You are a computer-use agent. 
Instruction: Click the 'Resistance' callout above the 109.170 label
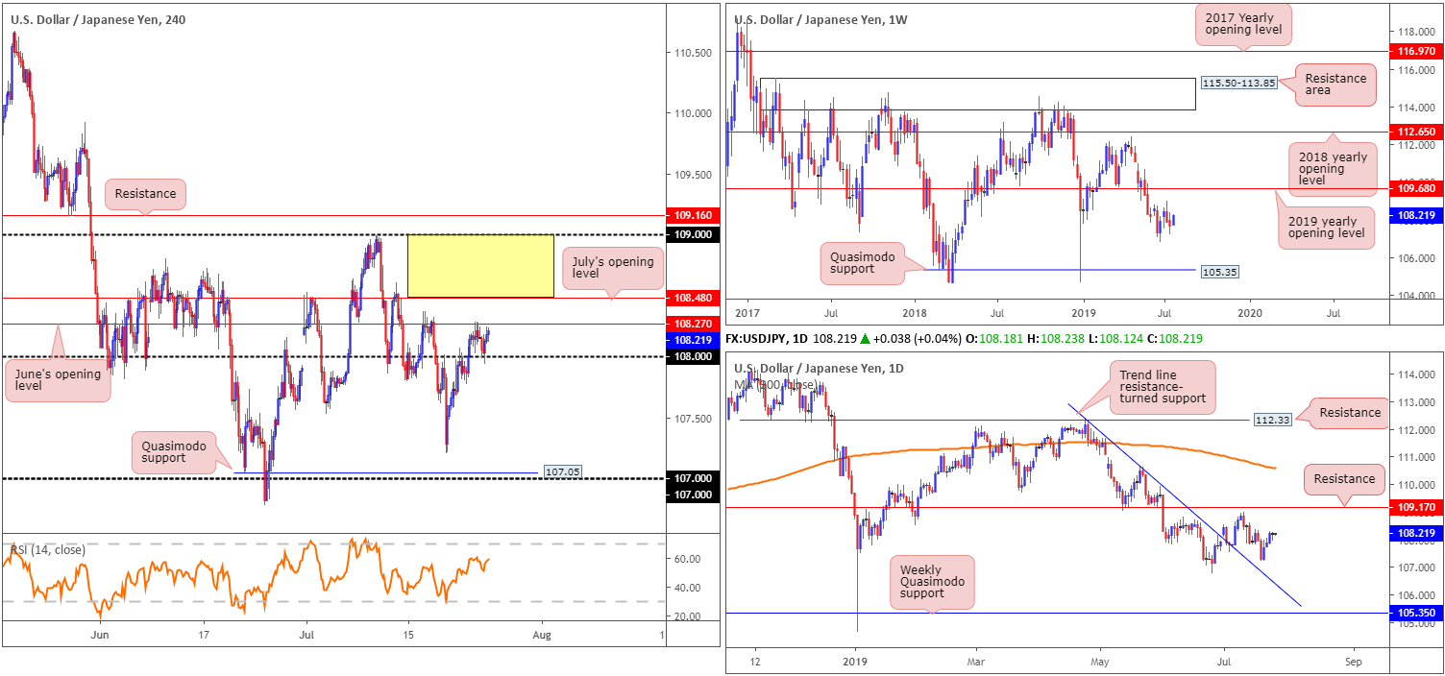tap(1342, 479)
